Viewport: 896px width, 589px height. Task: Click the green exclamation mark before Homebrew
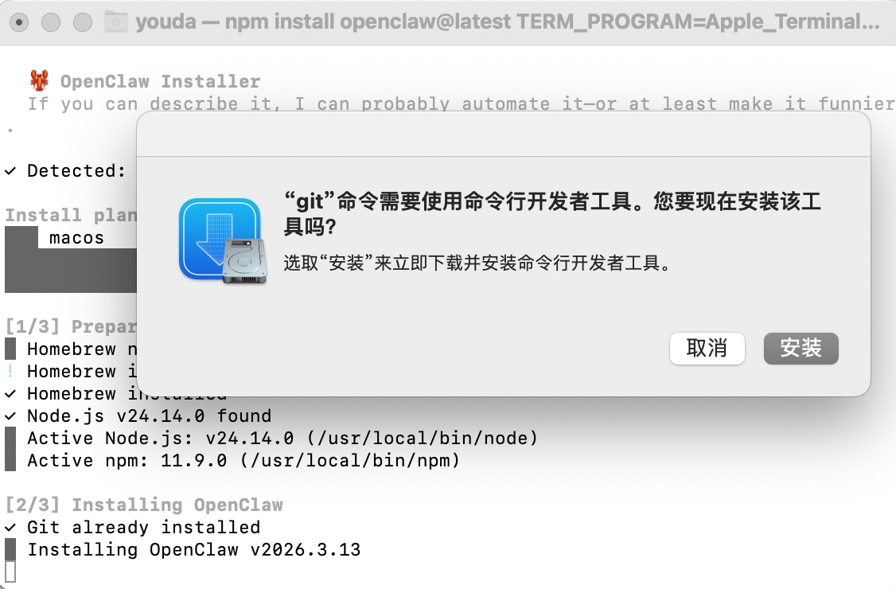click(x=10, y=372)
